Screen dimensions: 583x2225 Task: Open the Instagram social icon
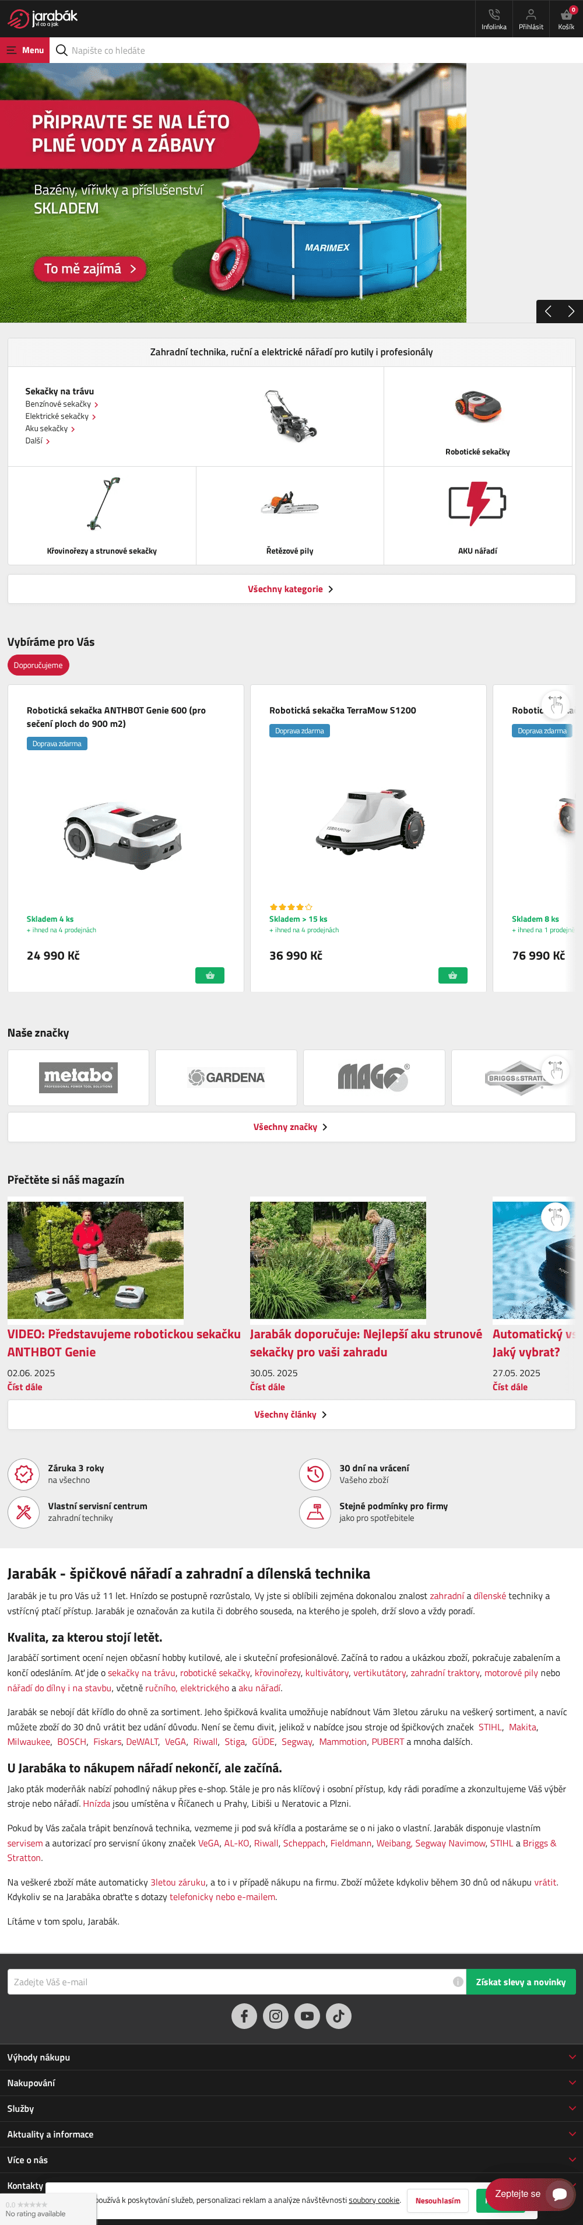(276, 2016)
